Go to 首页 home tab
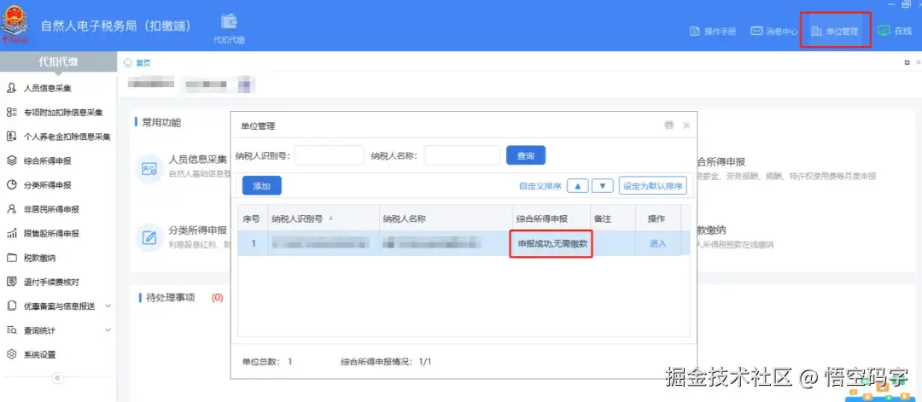Screen dimensions: 922x402 (x=137, y=62)
